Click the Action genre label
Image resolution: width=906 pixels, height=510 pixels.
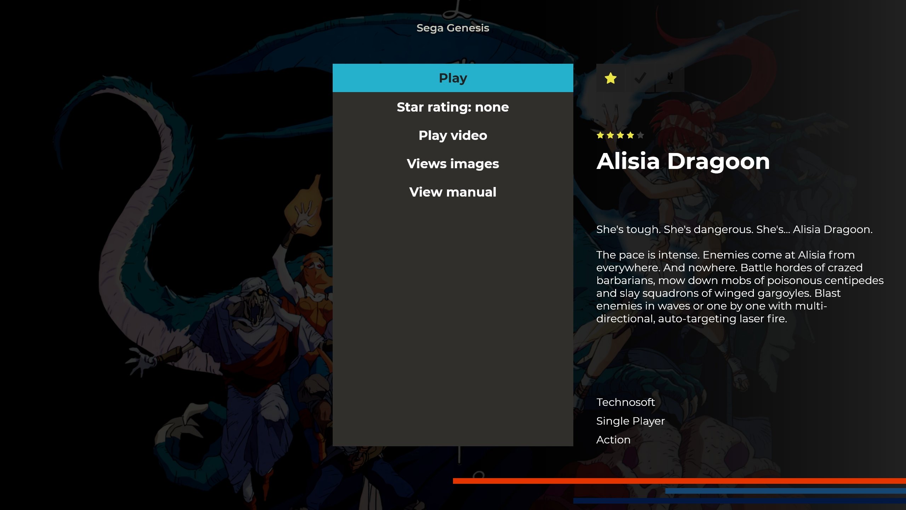[x=613, y=440]
